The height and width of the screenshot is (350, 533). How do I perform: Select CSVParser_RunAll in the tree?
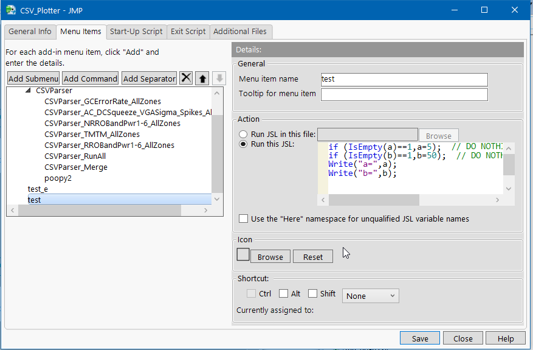[x=75, y=156]
